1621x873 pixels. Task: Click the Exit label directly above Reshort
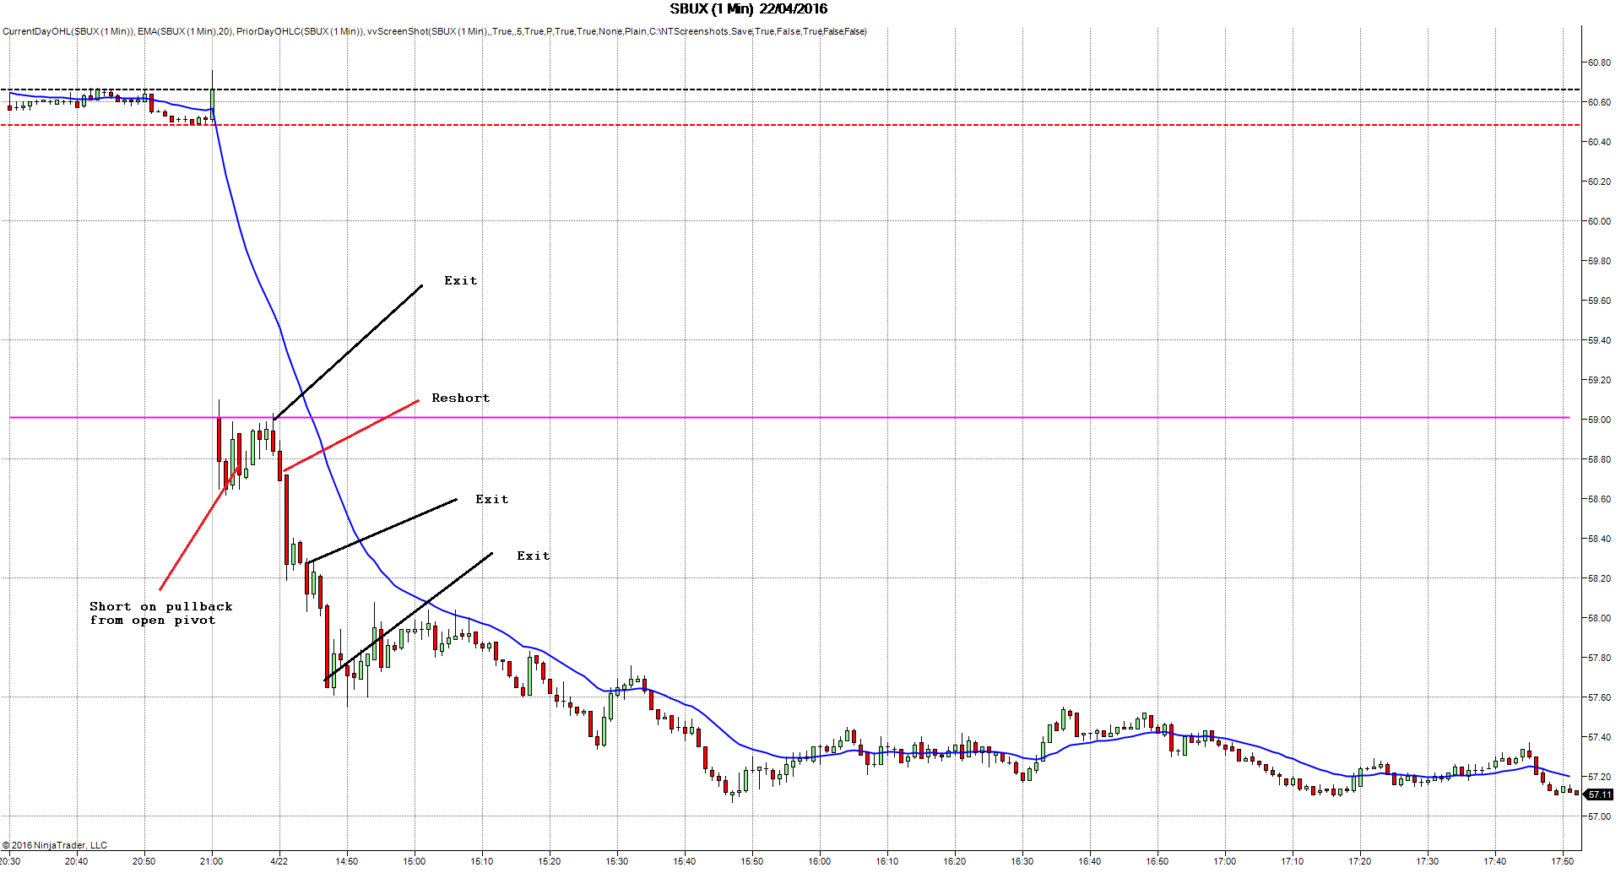pyautogui.click(x=461, y=280)
